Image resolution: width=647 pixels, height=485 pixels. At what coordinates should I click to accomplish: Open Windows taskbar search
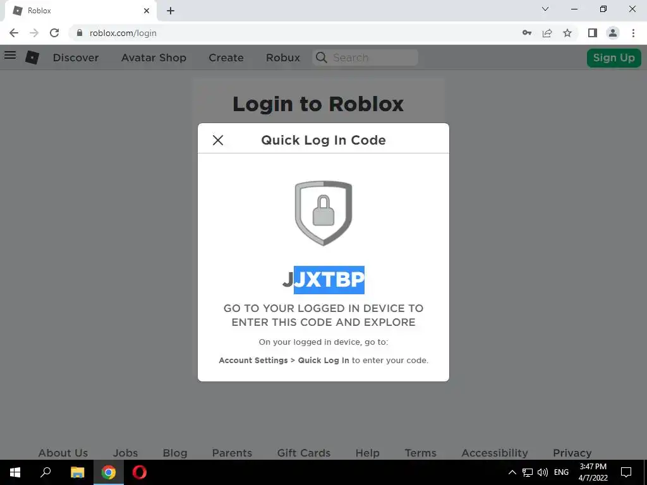click(x=45, y=472)
